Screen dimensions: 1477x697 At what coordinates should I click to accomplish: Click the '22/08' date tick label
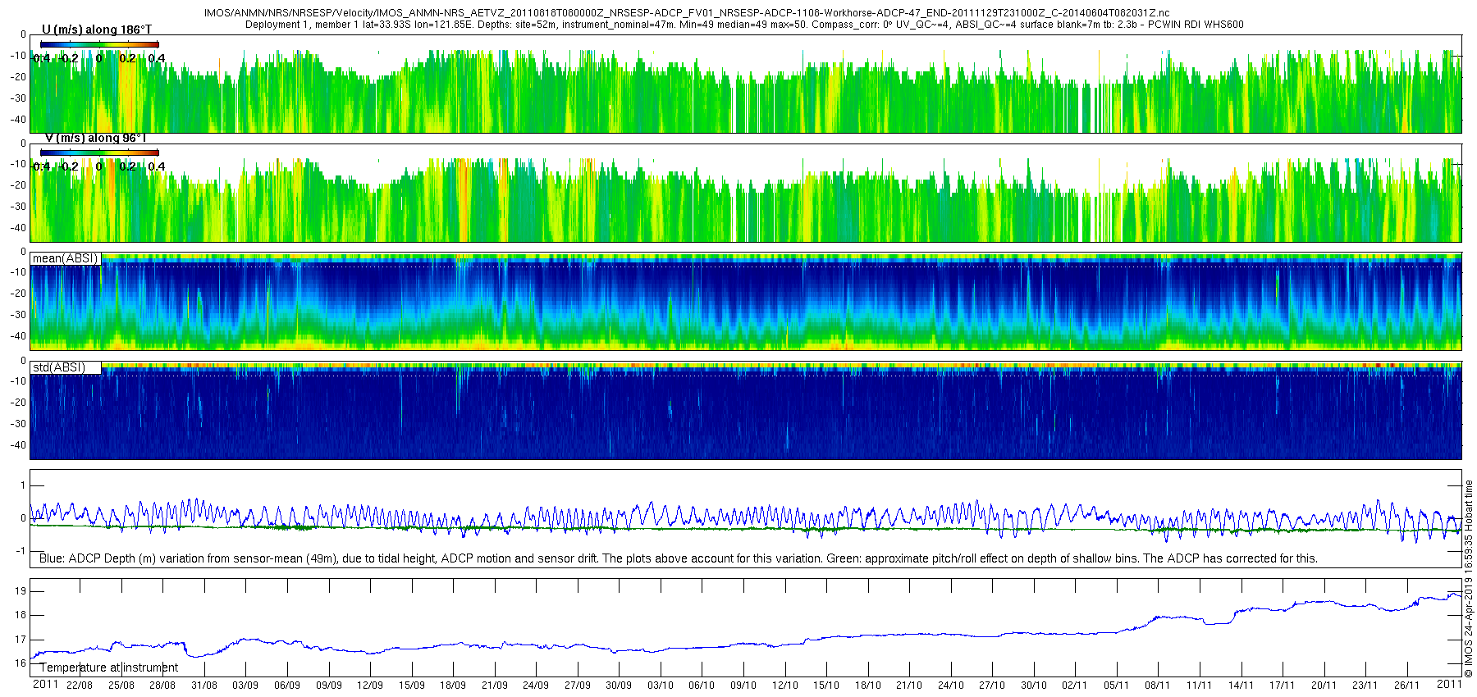click(x=80, y=686)
